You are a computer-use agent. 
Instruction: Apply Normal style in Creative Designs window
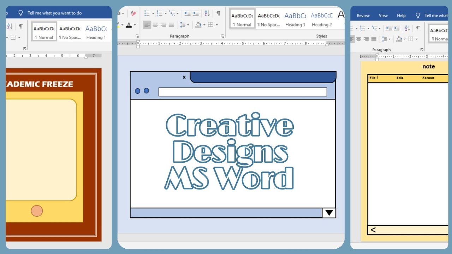coord(242,19)
